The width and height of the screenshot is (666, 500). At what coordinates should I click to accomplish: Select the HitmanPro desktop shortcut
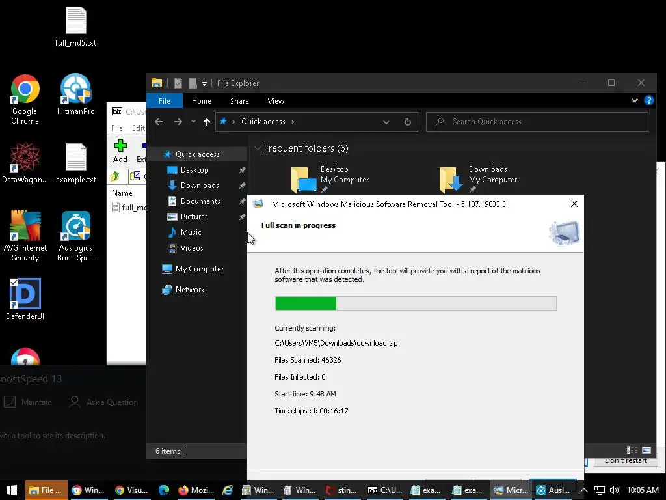click(75, 94)
